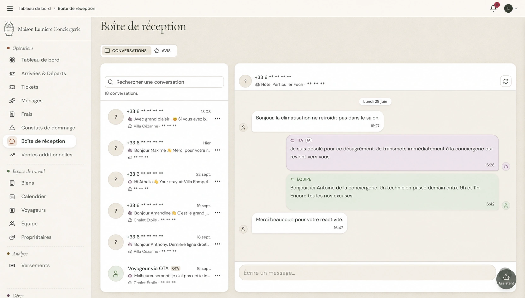The width and height of the screenshot is (525, 298).
Task: Select the Bonjour Amandine conversation
Action: [x=164, y=212]
